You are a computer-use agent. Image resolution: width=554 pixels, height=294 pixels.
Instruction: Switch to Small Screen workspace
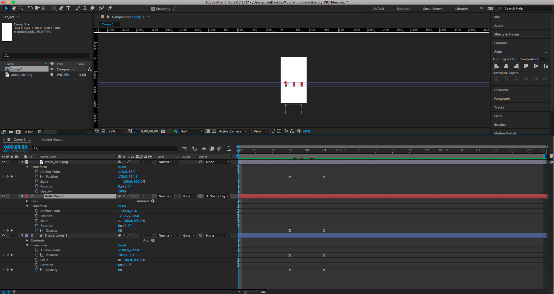432,9
